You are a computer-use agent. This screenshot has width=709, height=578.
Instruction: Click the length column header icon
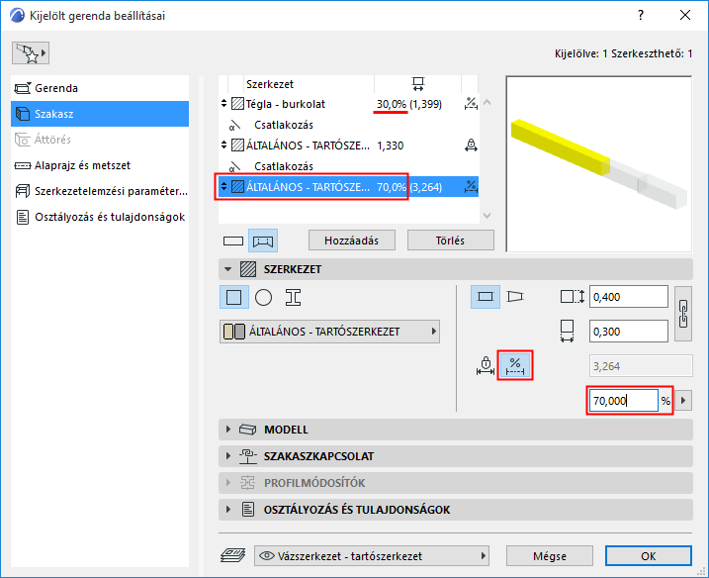(418, 84)
